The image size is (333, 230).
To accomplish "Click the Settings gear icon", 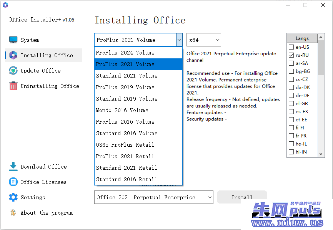I will tap(13, 197).
